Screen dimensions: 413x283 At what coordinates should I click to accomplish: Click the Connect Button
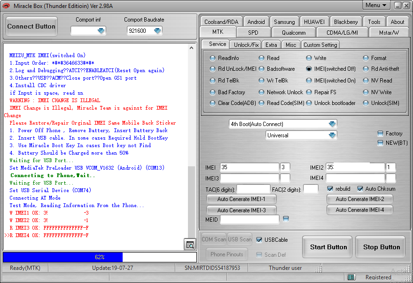click(x=31, y=26)
